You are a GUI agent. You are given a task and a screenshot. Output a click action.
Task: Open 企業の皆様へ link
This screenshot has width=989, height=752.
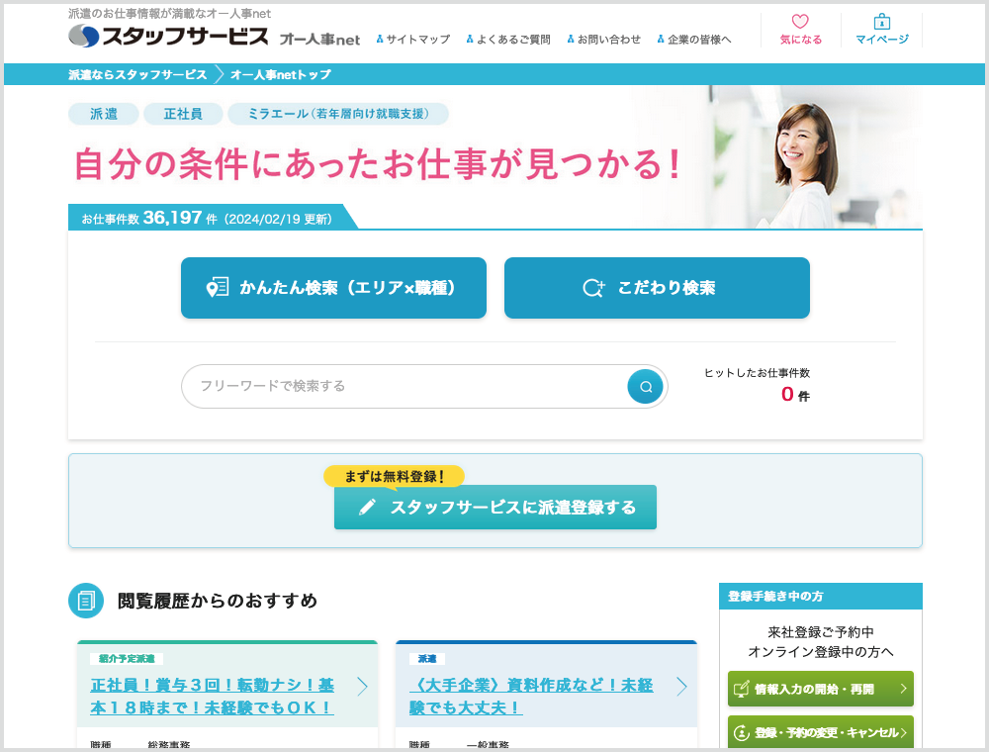[699, 40]
